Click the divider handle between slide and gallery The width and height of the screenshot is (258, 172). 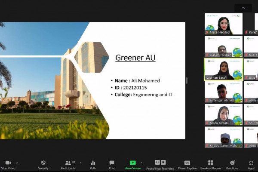click(187, 80)
